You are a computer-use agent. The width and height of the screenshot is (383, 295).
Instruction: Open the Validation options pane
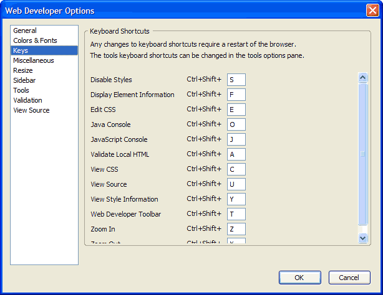(x=44, y=100)
